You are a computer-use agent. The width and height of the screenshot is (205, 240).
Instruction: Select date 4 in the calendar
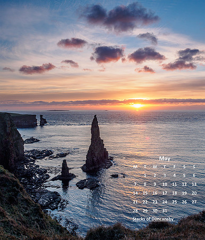point(175,175)
